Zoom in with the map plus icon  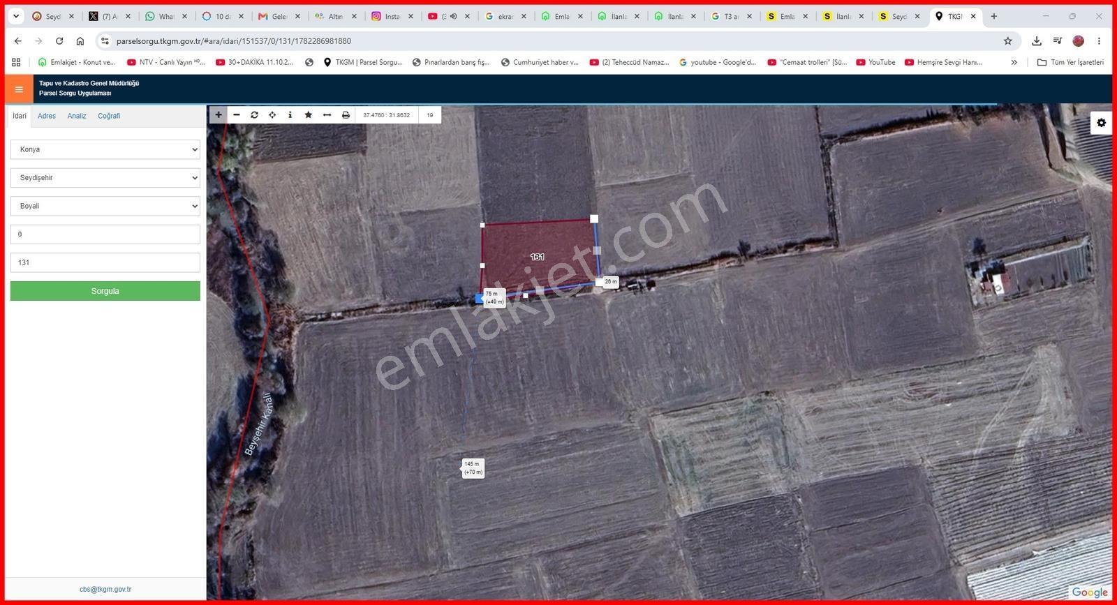[219, 114]
